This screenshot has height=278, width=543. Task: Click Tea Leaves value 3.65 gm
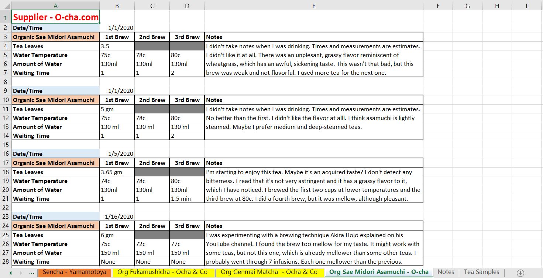pyautogui.click(x=117, y=172)
